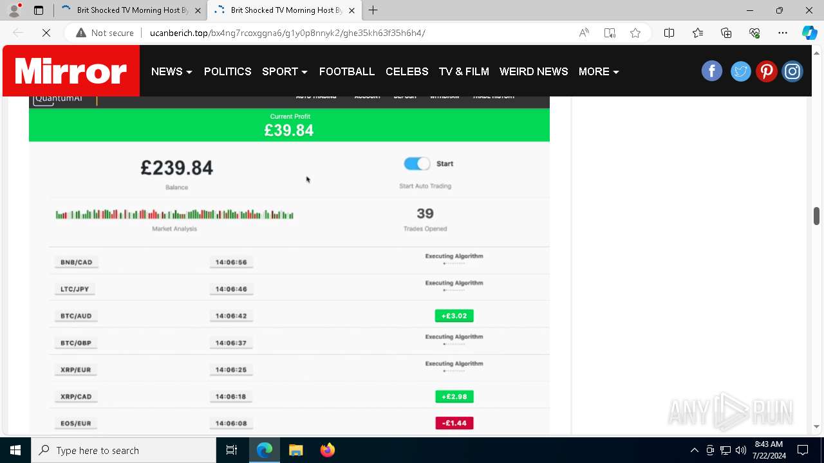Open Read aloud in the address bar
This screenshot has height=463, width=824.
point(584,33)
